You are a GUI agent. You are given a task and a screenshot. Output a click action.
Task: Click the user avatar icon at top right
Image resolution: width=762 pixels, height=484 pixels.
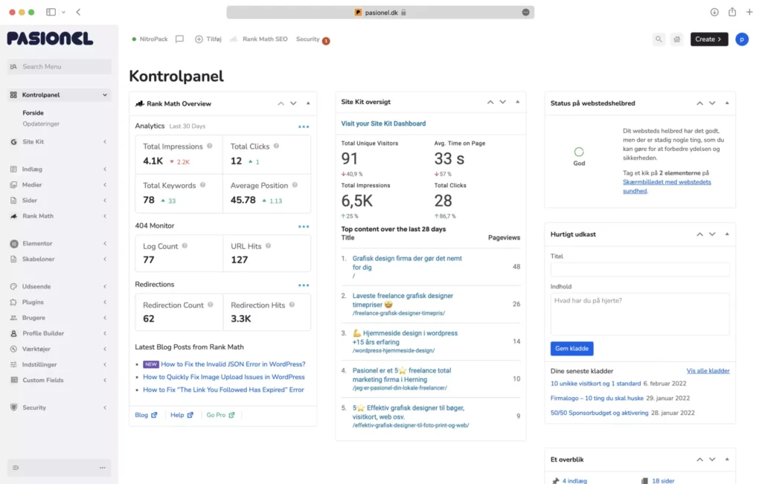pyautogui.click(x=742, y=39)
